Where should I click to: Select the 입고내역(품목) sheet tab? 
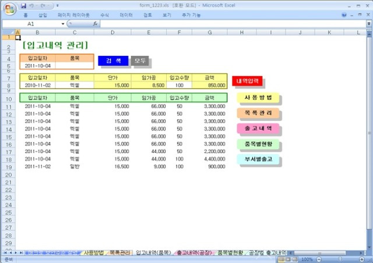[153, 253]
